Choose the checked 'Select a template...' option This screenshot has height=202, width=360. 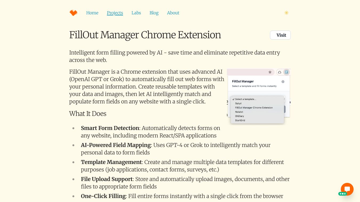(x=245, y=99)
